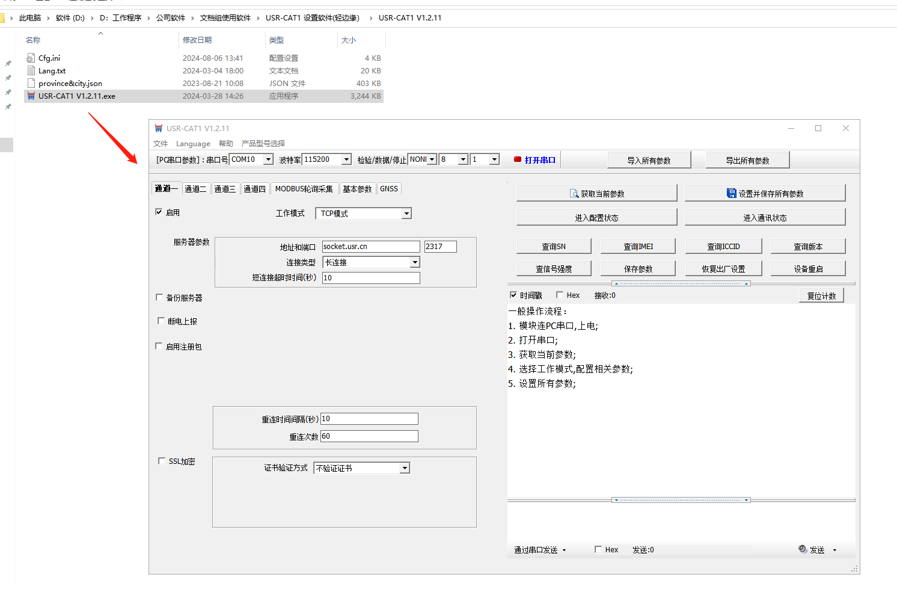This screenshot has width=897, height=589.
Task: Select the USR-CAT1 V1.2.11.exe file icon
Action: pyautogui.click(x=31, y=96)
